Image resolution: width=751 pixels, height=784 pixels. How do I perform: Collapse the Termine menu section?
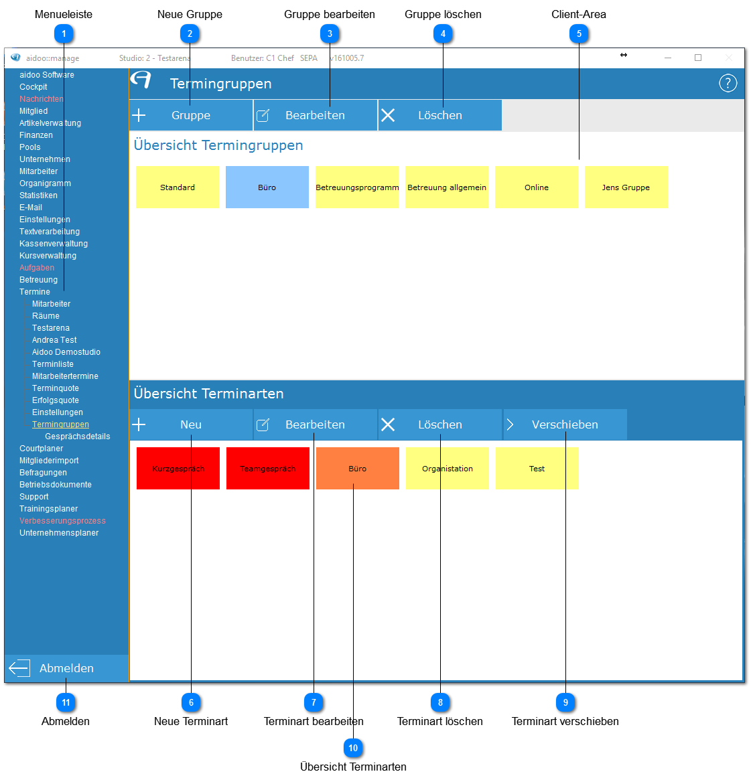35,292
